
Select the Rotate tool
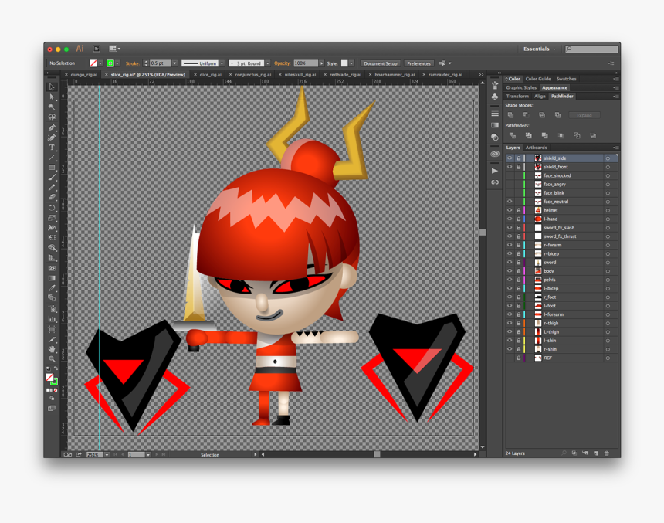coord(52,208)
